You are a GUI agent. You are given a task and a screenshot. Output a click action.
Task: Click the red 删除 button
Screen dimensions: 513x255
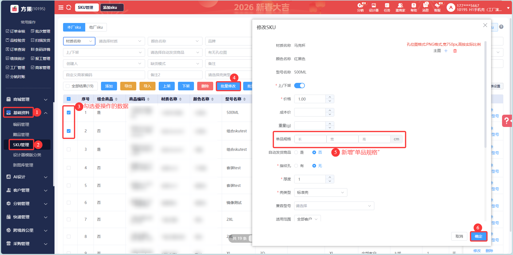click(x=205, y=86)
